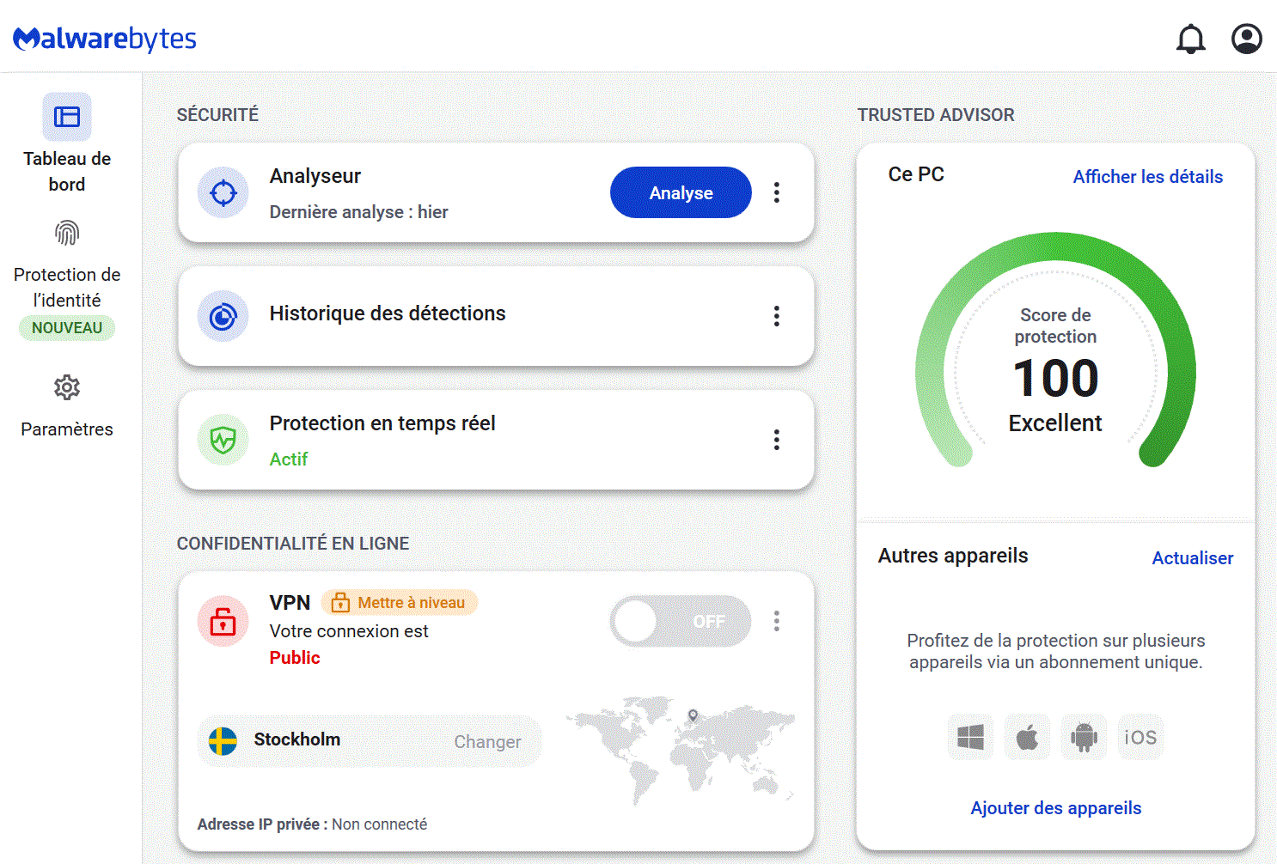Image resolution: width=1277 pixels, height=864 pixels.
Task: Start a scan with Analyse button
Action: coord(681,192)
